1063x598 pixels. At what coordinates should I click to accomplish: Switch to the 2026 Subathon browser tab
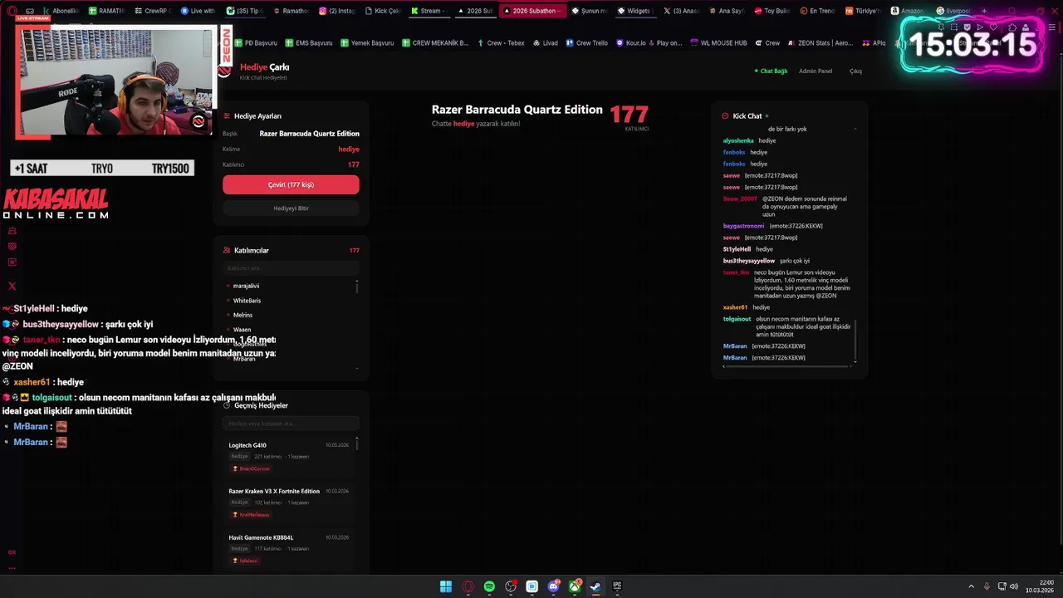coord(531,11)
